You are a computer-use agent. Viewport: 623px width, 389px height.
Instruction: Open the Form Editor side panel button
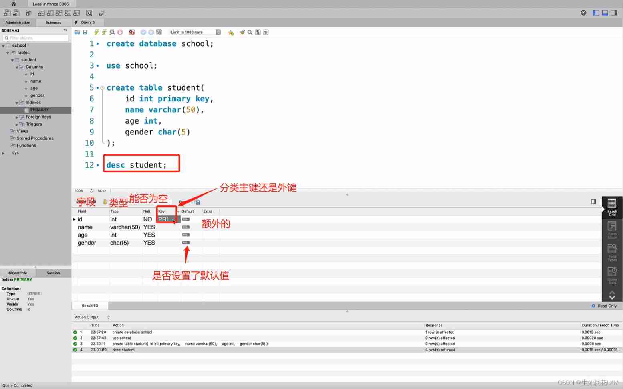pyautogui.click(x=612, y=230)
